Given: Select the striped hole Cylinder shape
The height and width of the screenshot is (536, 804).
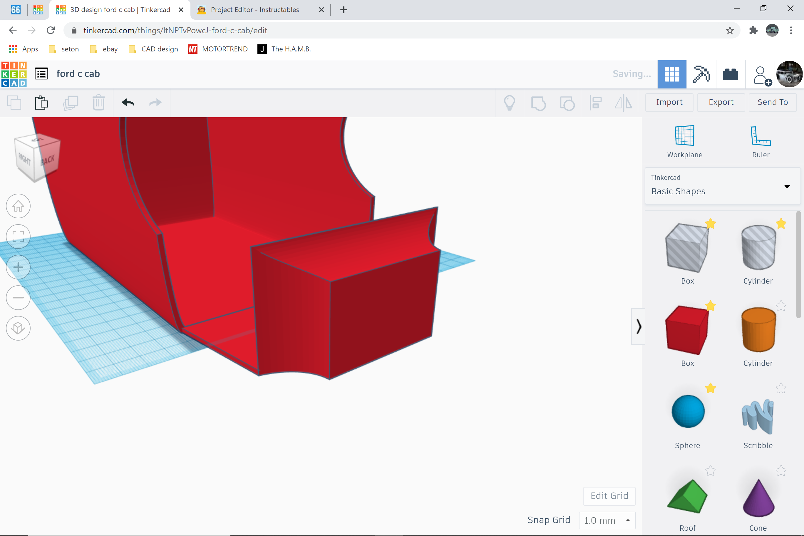Looking at the screenshot, I should tap(758, 247).
